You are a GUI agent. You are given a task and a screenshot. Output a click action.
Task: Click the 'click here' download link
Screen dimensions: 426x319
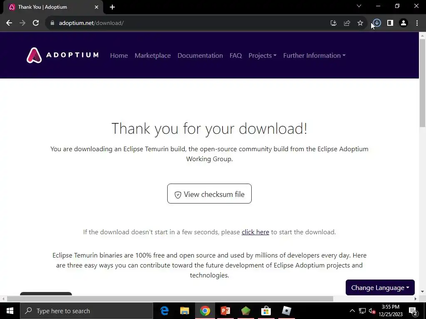(255, 232)
